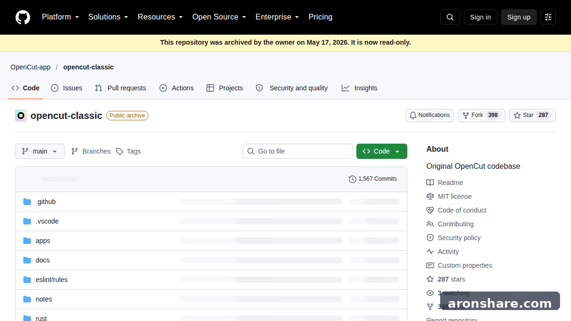The image size is (571, 321).
Task: Open the eslint/rules folder
Action: coord(51,280)
